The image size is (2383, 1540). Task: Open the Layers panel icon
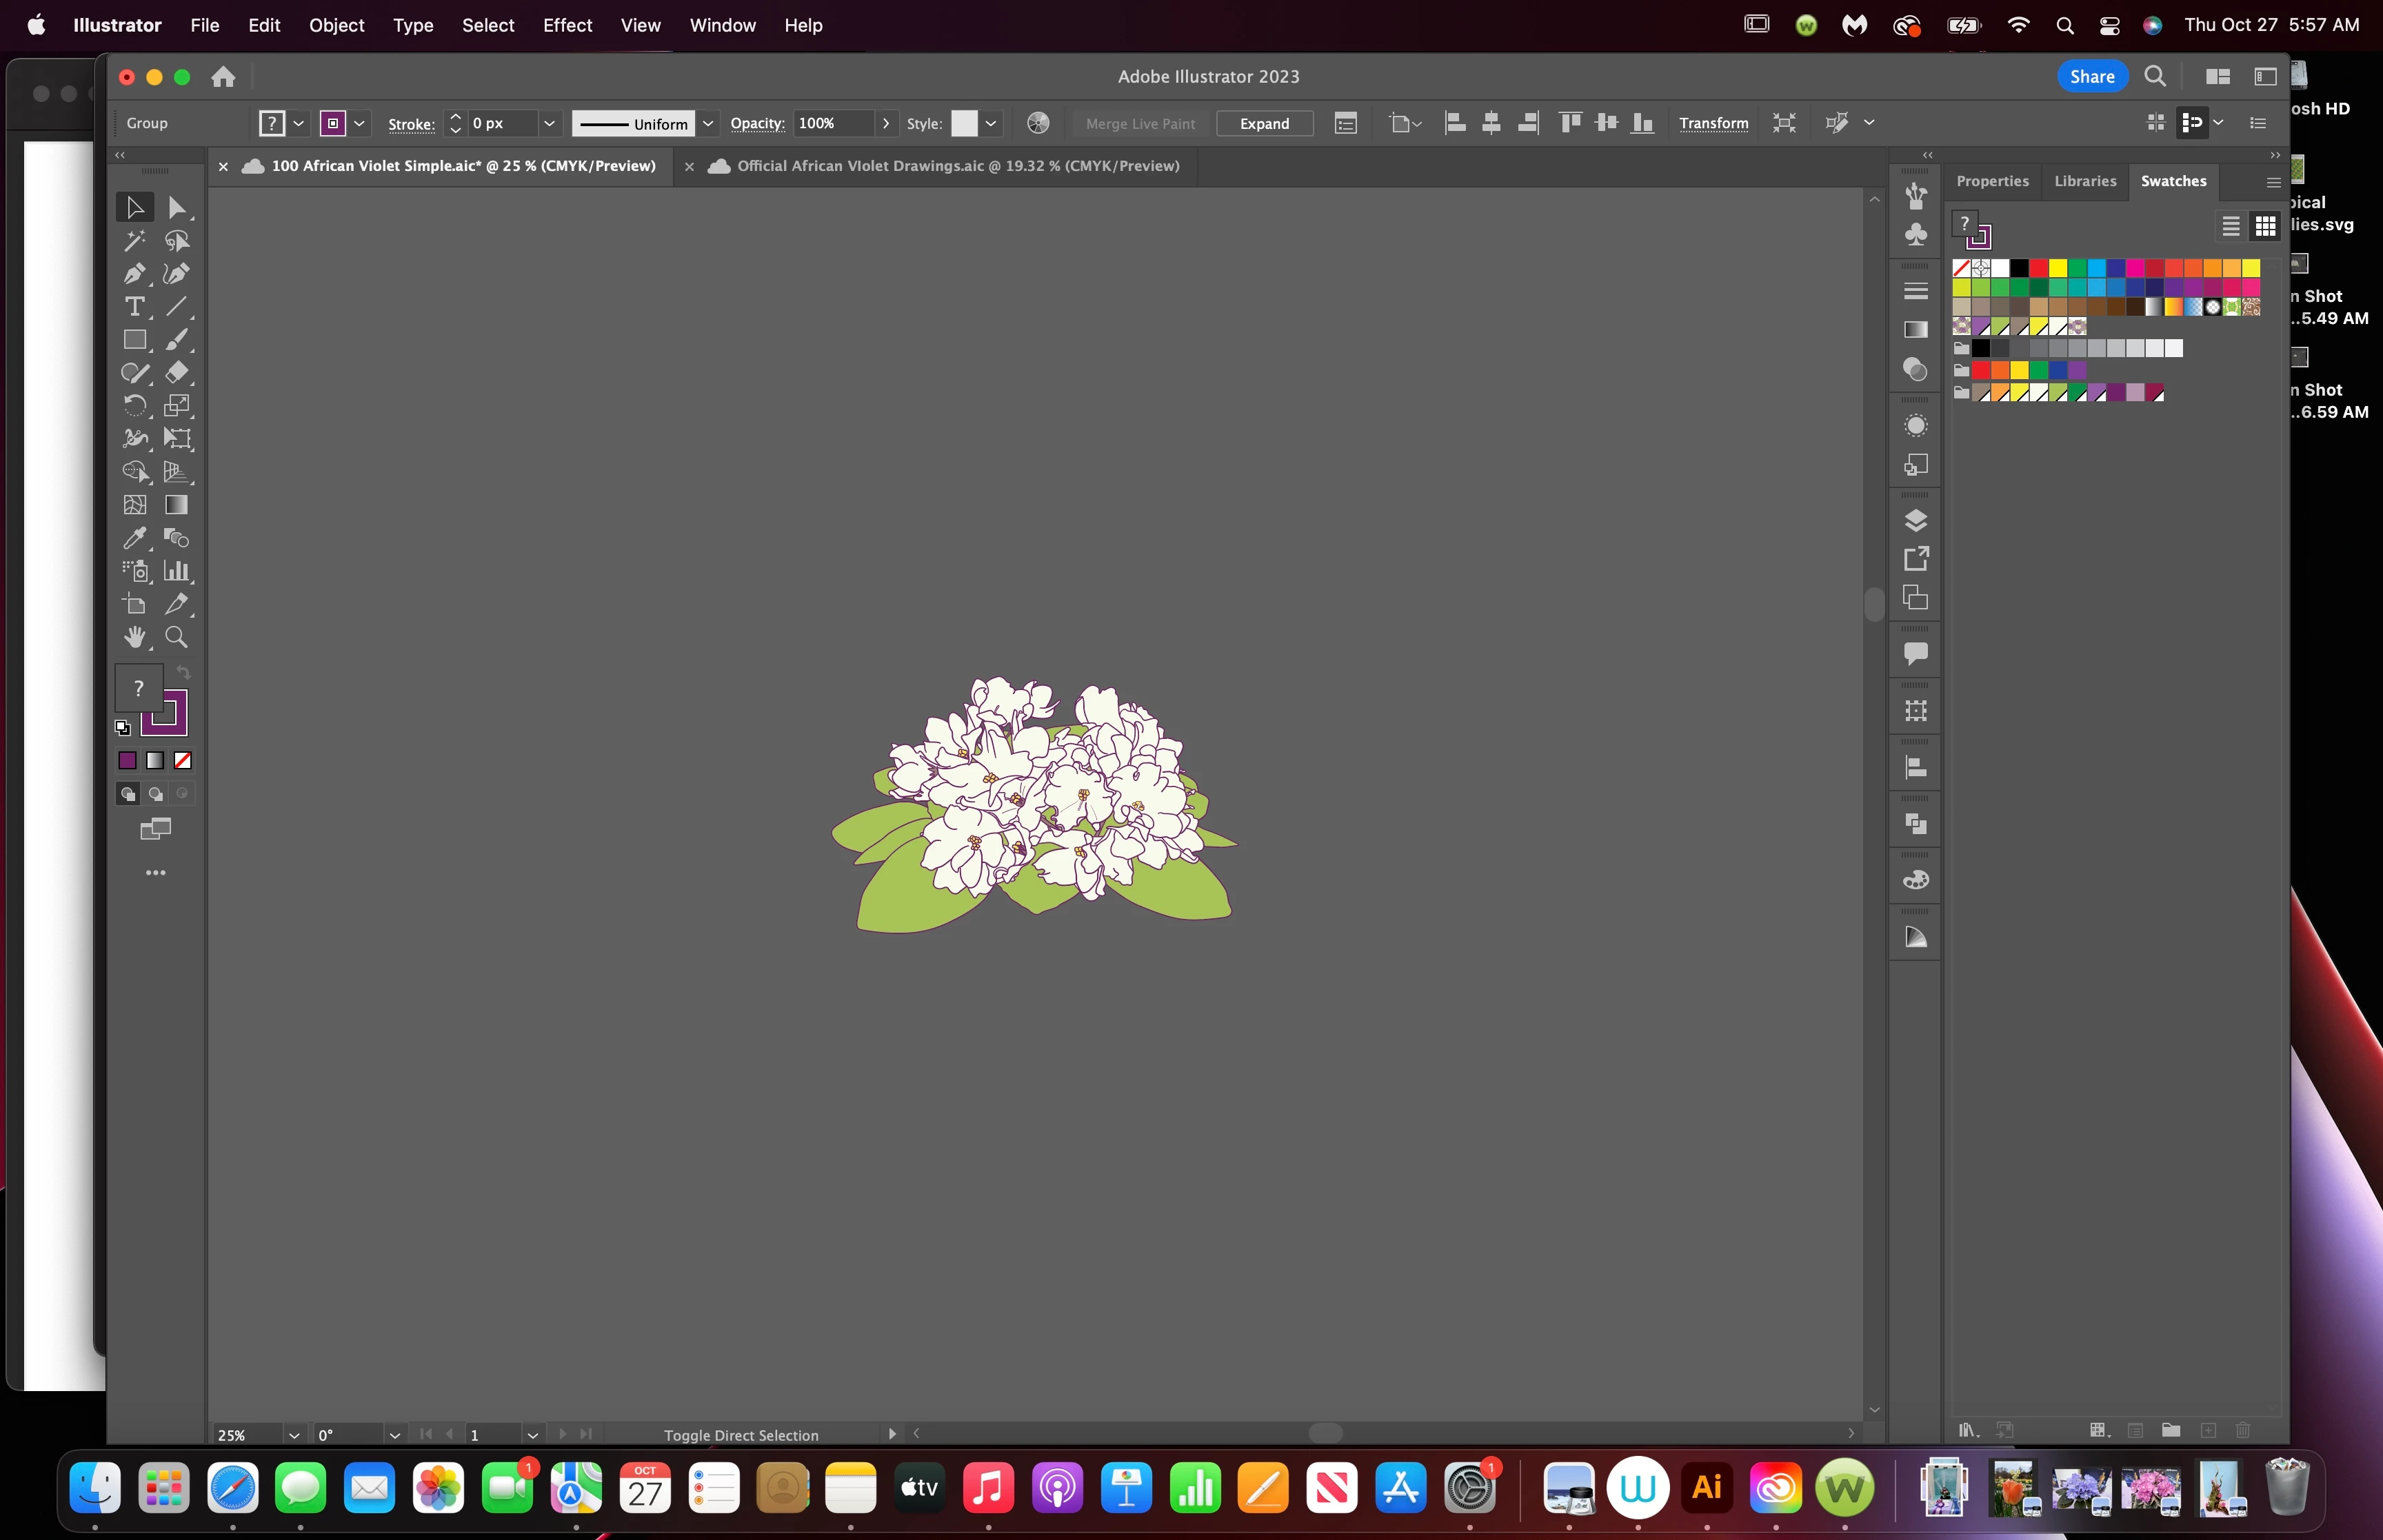(x=1915, y=520)
